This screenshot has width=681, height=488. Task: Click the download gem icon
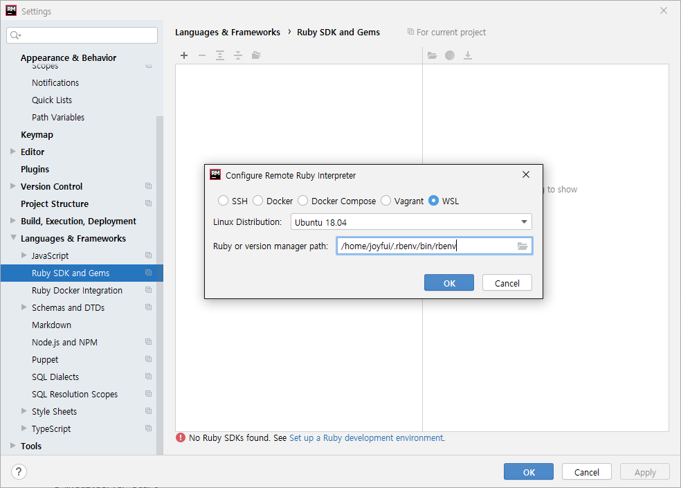pos(468,55)
